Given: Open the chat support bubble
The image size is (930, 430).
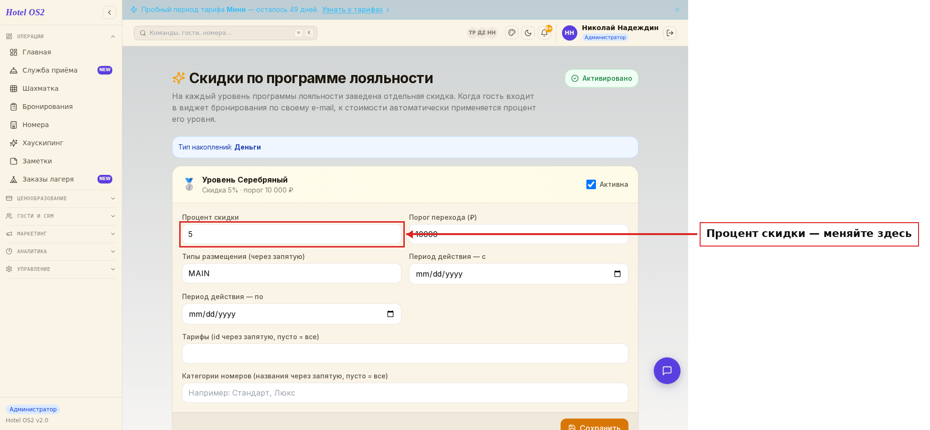Looking at the screenshot, I should pos(667,371).
